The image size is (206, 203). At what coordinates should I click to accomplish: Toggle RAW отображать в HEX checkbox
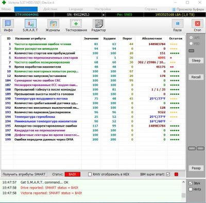point(90,174)
